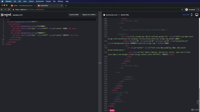Switch to mobile preview icon
The image size is (200, 112).
pyautogui.click(x=192, y=15)
